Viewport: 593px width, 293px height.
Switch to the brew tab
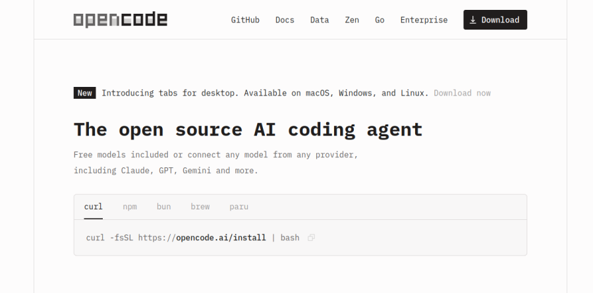(x=200, y=207)
